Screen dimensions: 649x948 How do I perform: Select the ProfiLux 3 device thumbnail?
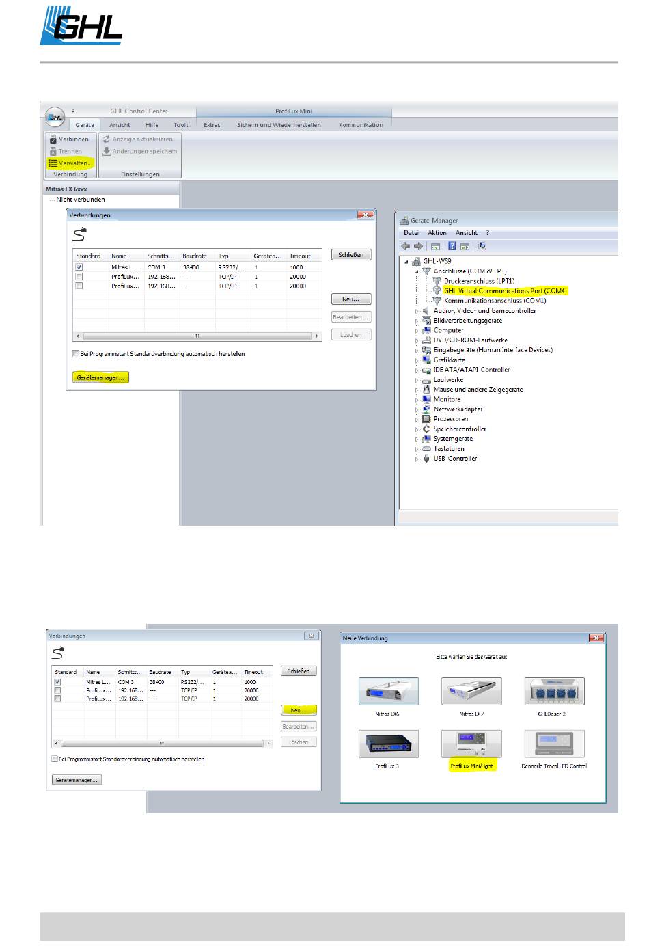point(388,744)
